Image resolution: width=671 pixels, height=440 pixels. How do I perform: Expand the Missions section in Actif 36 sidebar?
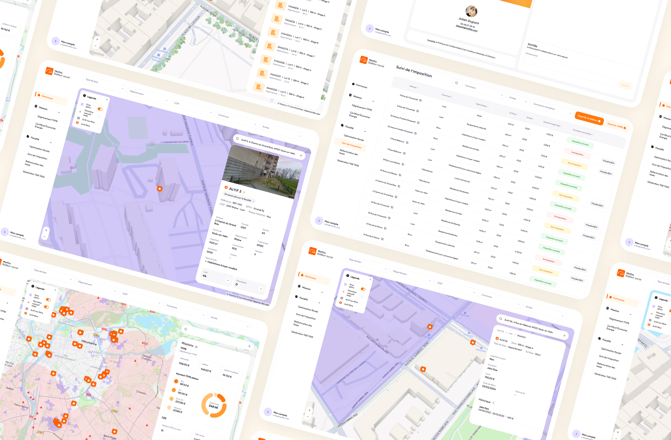coord(322,292)
